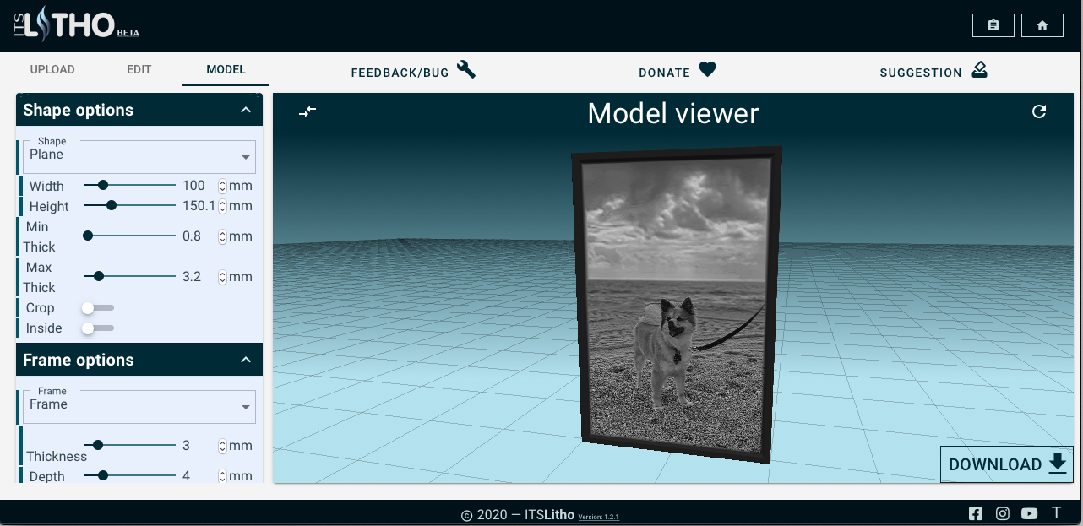1083x526 pixels.
Task: Open the T social icon in footer
Action: (1056, 512)
